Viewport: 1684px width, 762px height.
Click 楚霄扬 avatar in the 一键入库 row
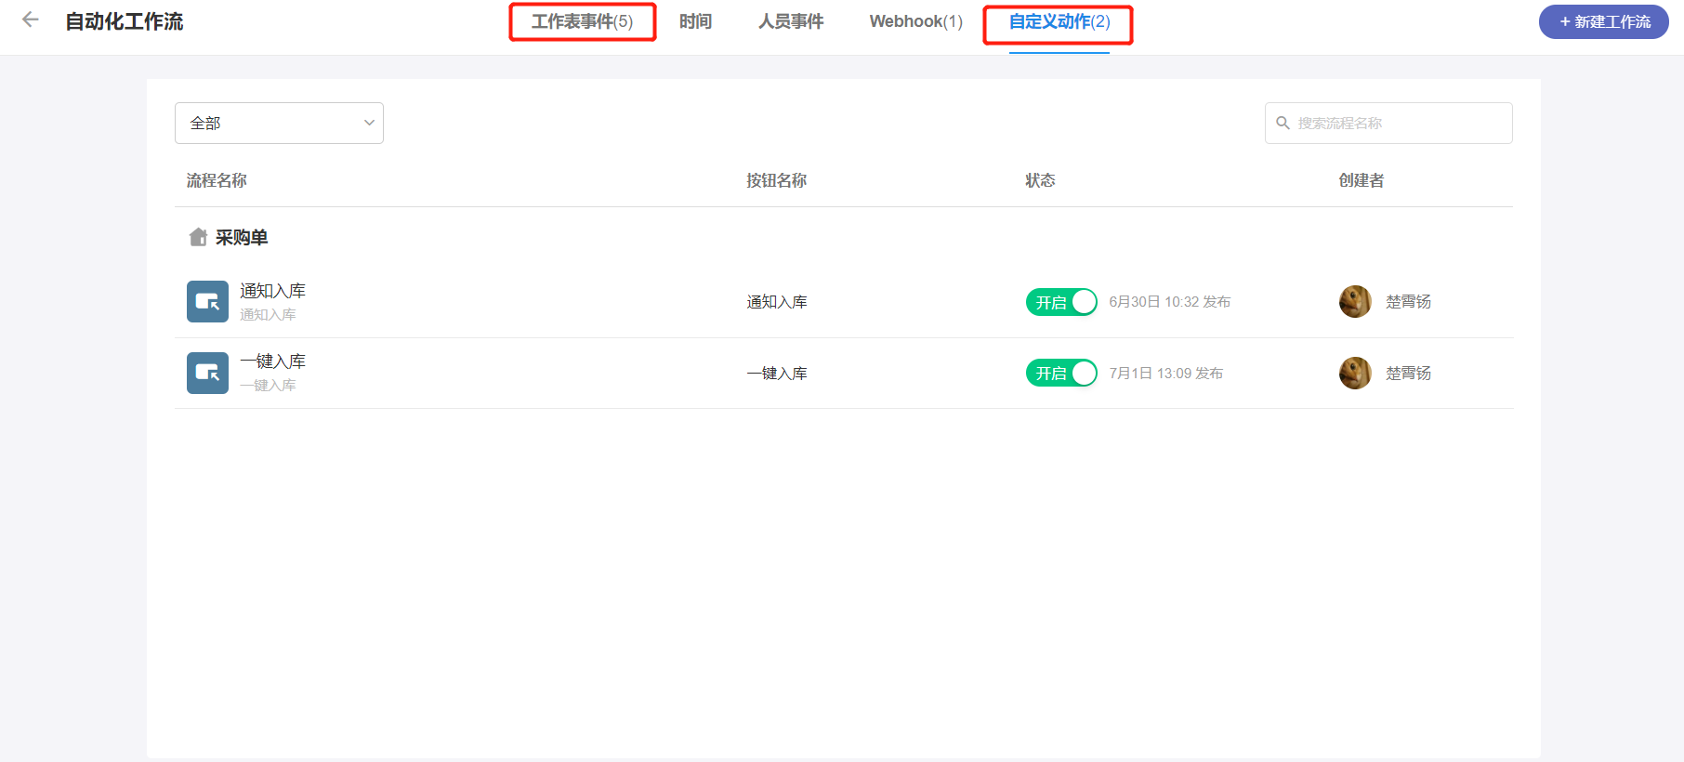1355,373
